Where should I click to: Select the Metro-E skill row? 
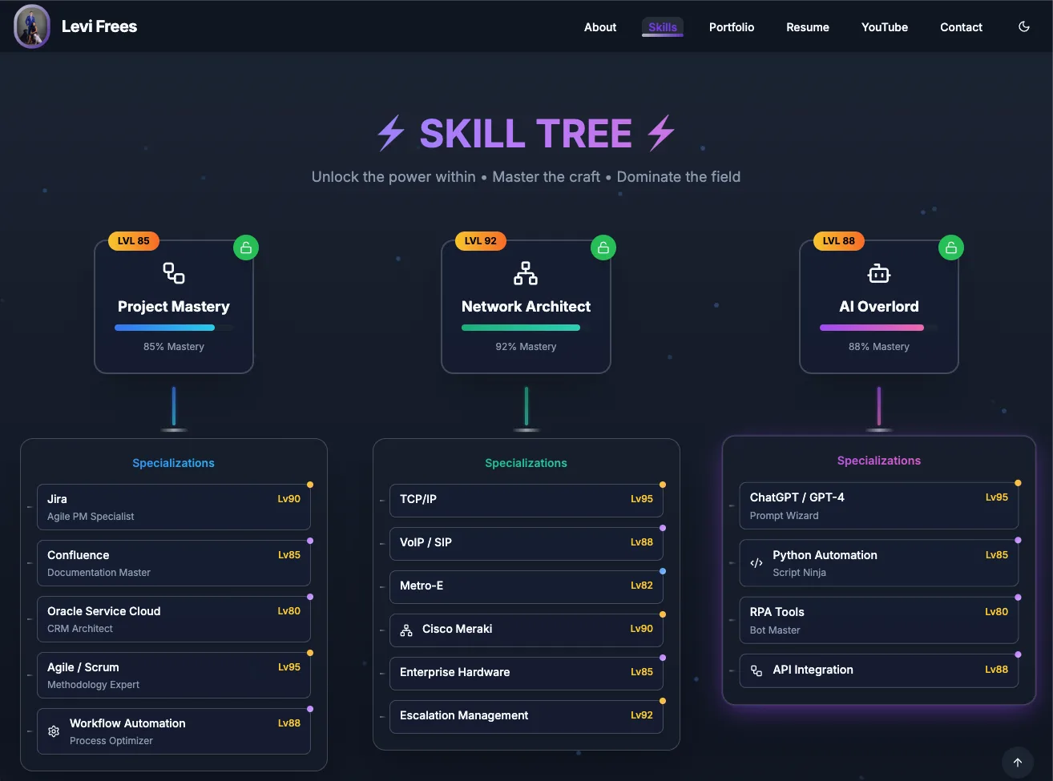526,586
